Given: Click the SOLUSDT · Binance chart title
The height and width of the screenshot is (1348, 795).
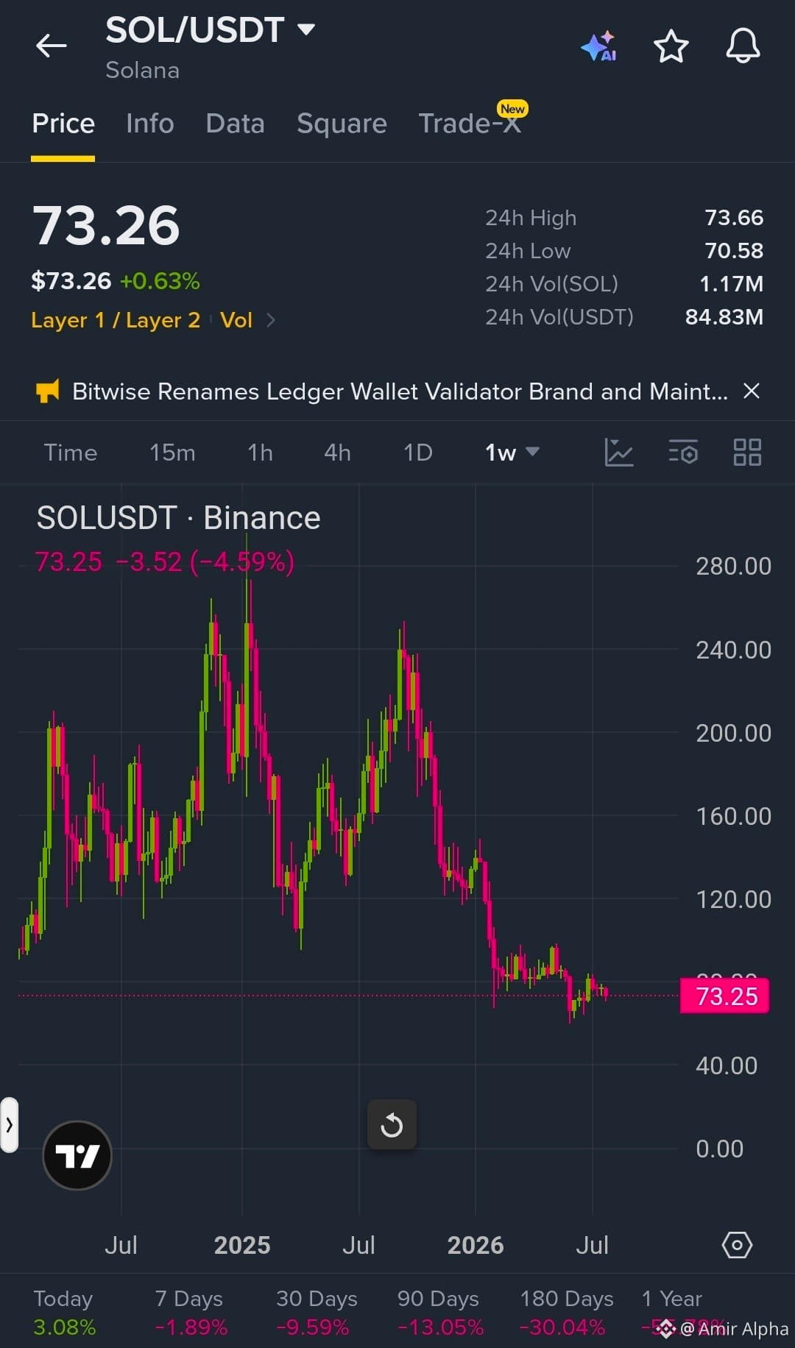Looking at the screenshot, I should (x=179, y=518).
